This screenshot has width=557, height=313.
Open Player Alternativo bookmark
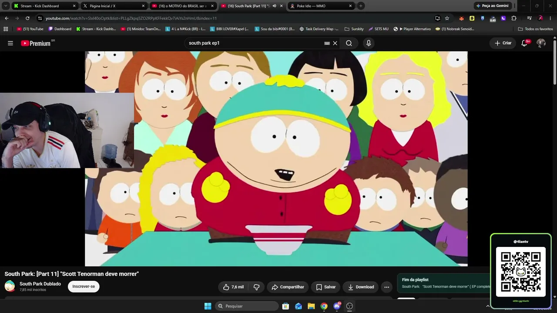pyautogui.click(x=412, y=29)
